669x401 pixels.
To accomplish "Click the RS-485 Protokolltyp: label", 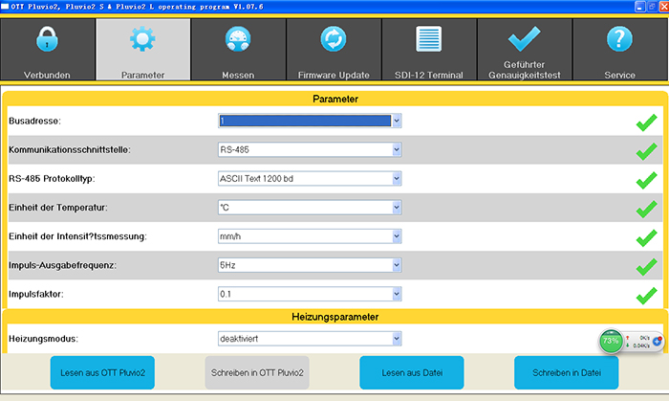I will tap(52, 179).
